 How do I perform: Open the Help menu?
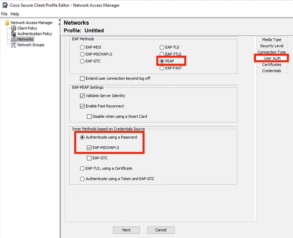(x=14, y=14)
